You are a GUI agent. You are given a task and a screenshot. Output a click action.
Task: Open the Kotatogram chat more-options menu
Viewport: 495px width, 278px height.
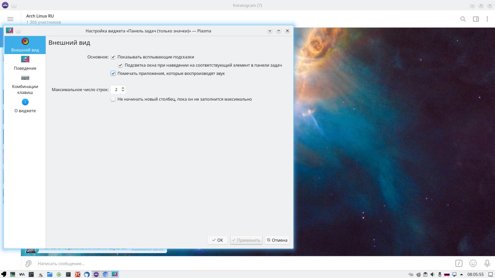(488, 19)
